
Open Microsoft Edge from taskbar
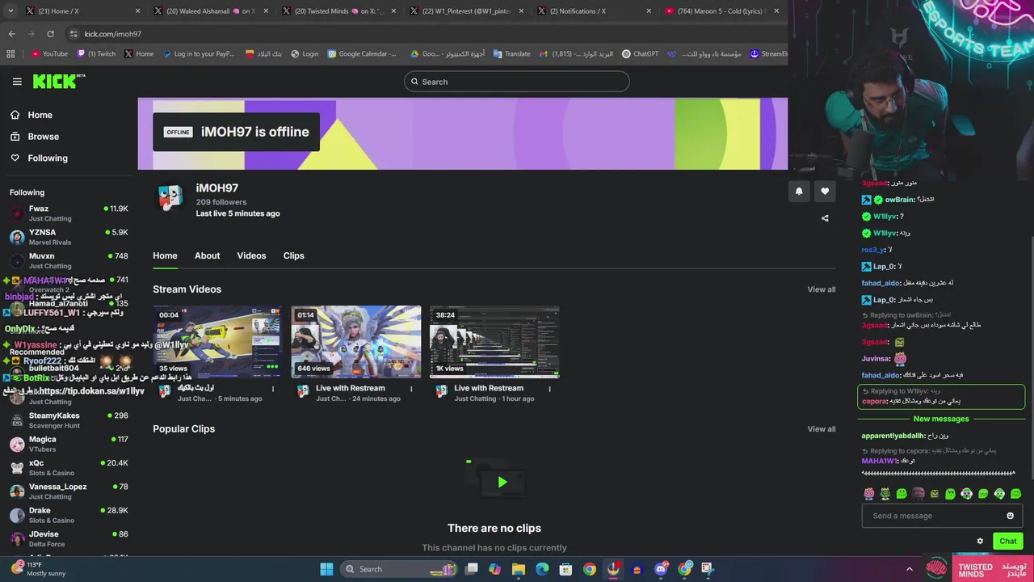coord(542,569)
